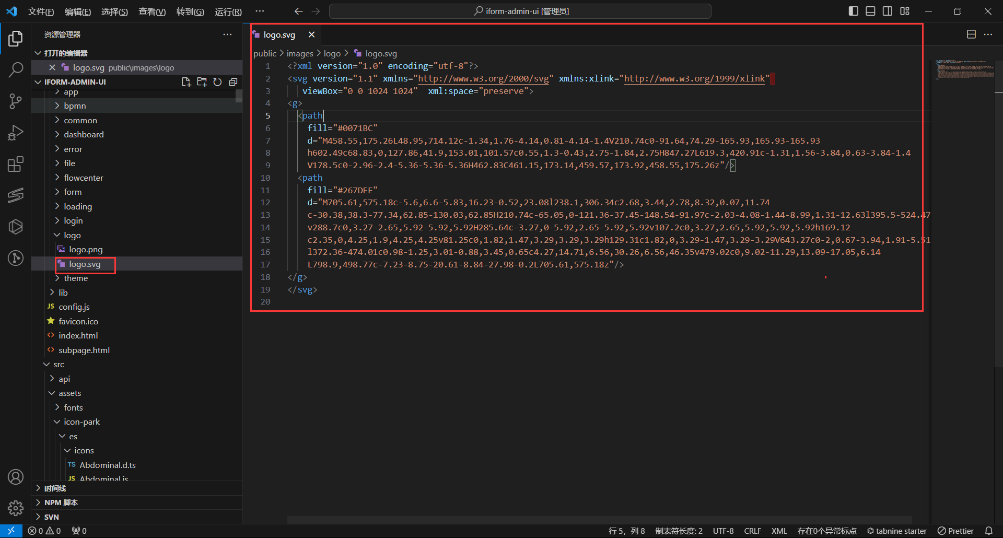Collapse all folders in explorer
This screenshot has width=1003, height=538.
coord(233,82)
